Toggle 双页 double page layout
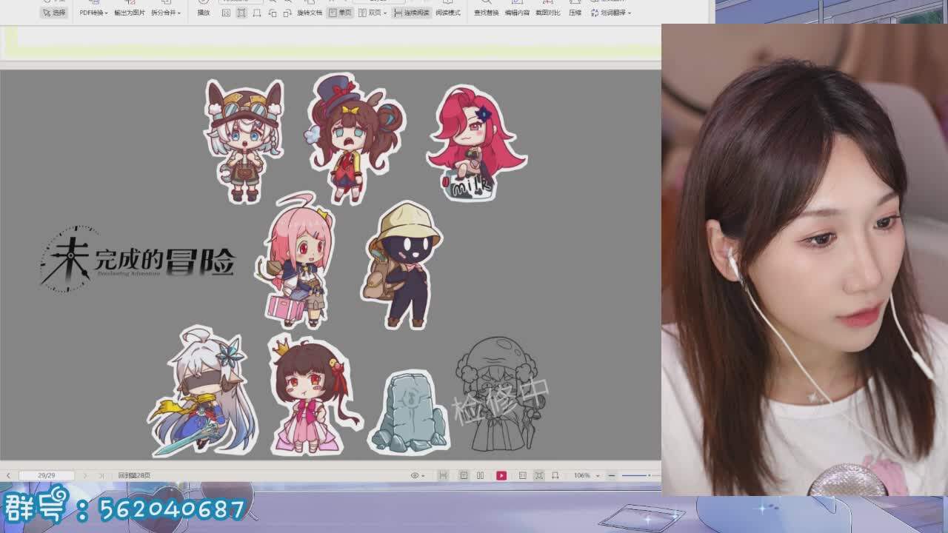948x533 pixels. coord(370,13)
